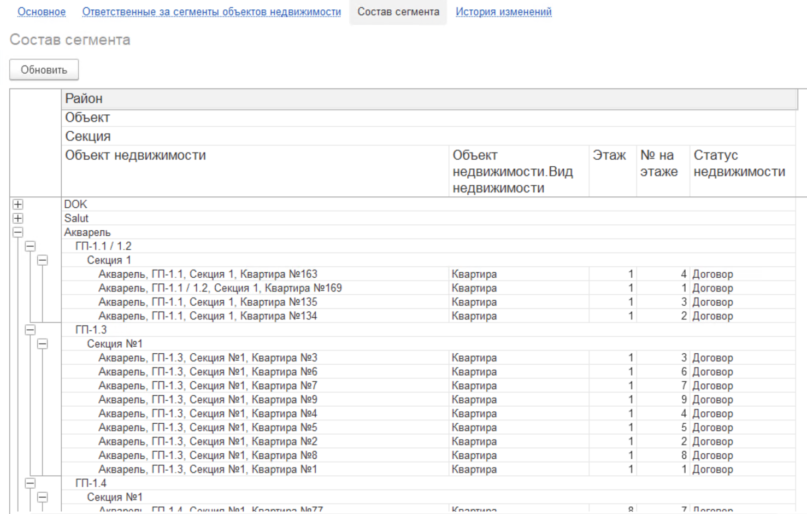Viewport: 807px width, 514px height.
Task: Collapse the ГП-1.4 object group
Action: 31,483
